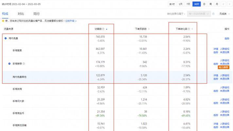Open 详情 for the 淘内免费其他 row
Viewport: 233px width, 131px height.
[216, 75]
